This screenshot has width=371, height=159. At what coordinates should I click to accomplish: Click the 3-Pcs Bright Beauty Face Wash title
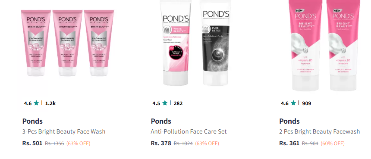(64, 131)
